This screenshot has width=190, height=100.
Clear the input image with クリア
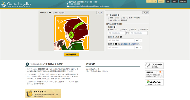click(99, 13)
